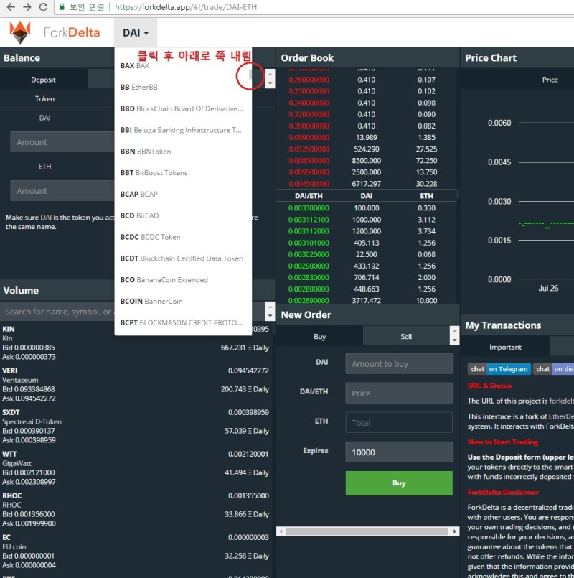
Task: Click Volume panel scroll down arrow
Action: pos(270,316)
